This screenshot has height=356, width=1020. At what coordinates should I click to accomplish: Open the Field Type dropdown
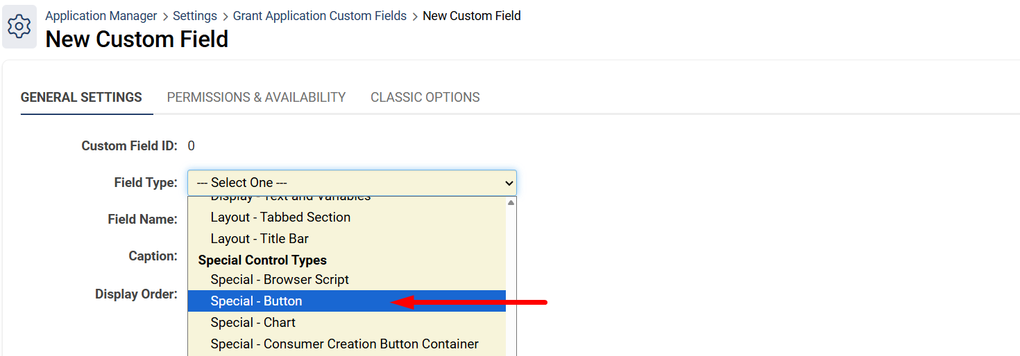(x=352, y=183)
